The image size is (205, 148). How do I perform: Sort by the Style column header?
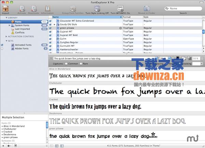tap(153, 17)
